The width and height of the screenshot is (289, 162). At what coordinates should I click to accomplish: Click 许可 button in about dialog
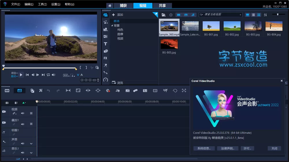tap(247, 148)
